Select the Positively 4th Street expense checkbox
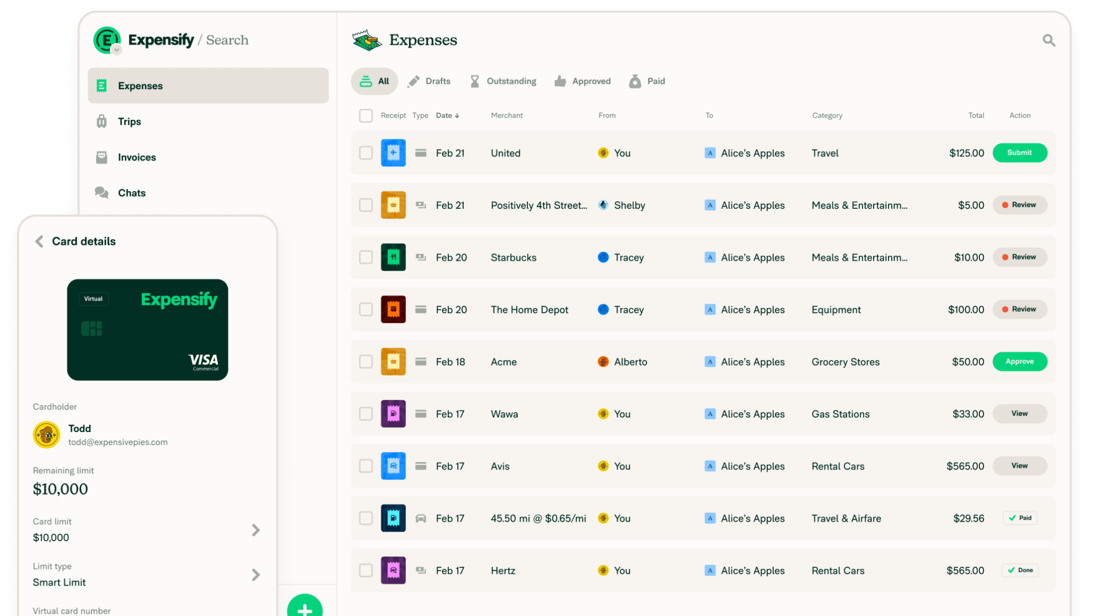The image size is (1093, 616). coord(366,205)
